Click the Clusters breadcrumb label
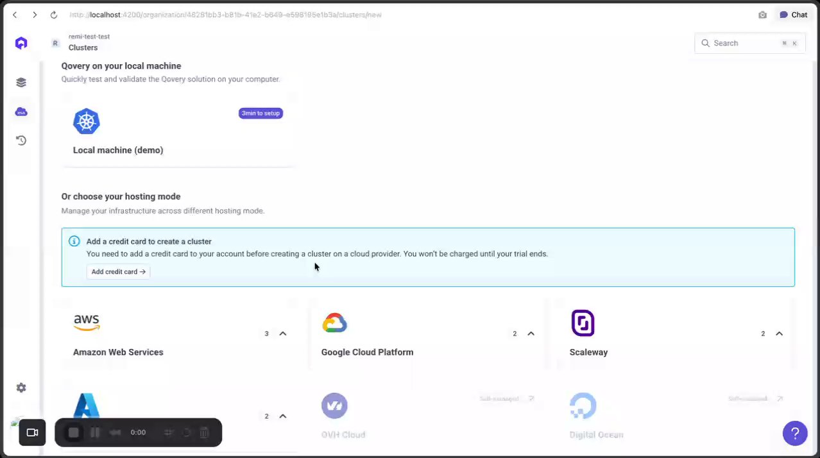 click(83, 47)
